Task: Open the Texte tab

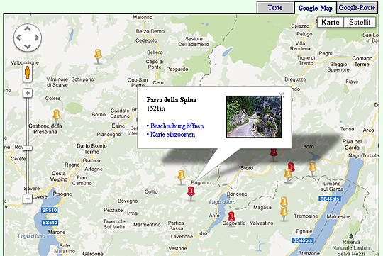Action: (275, 8)
